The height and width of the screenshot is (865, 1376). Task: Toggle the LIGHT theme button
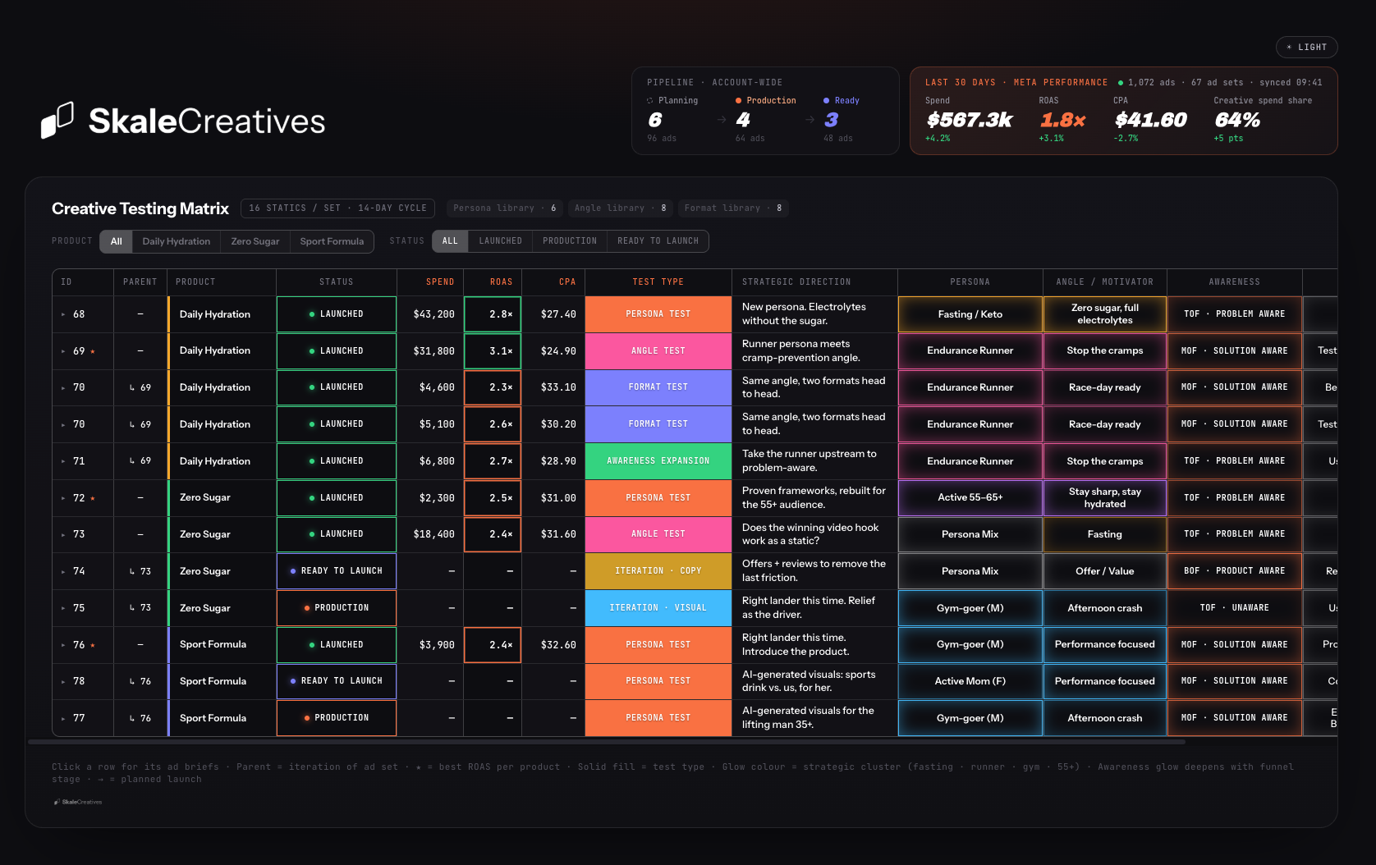tap(1306, 48)
